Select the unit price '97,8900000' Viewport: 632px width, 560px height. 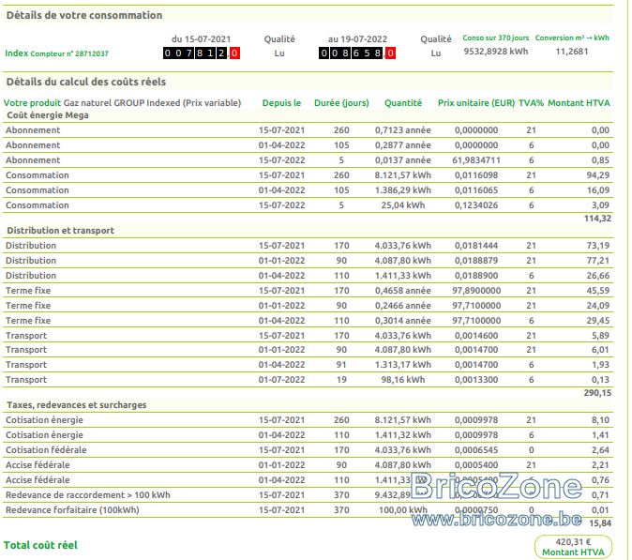click(476, 291)
